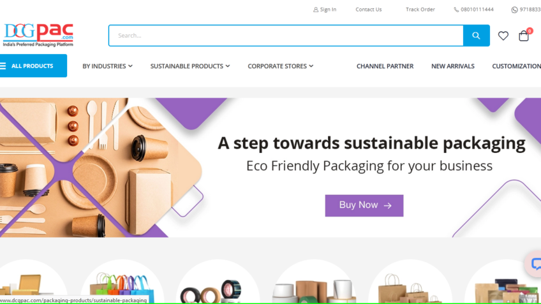Image resolution: width=541 pixels, height=304 pixels.
Task: Open the Track Order link
Action: tap(420, 10)
